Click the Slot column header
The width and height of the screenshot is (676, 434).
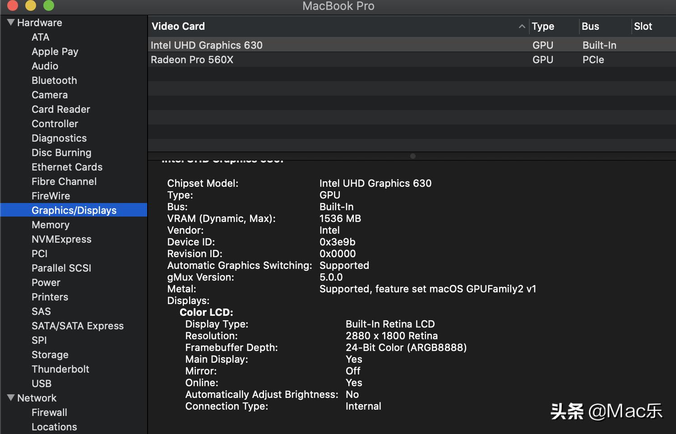click(x=643, y=26)
